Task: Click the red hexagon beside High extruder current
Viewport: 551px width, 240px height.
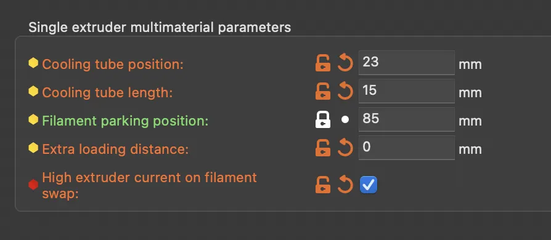Action: (33, 185)
